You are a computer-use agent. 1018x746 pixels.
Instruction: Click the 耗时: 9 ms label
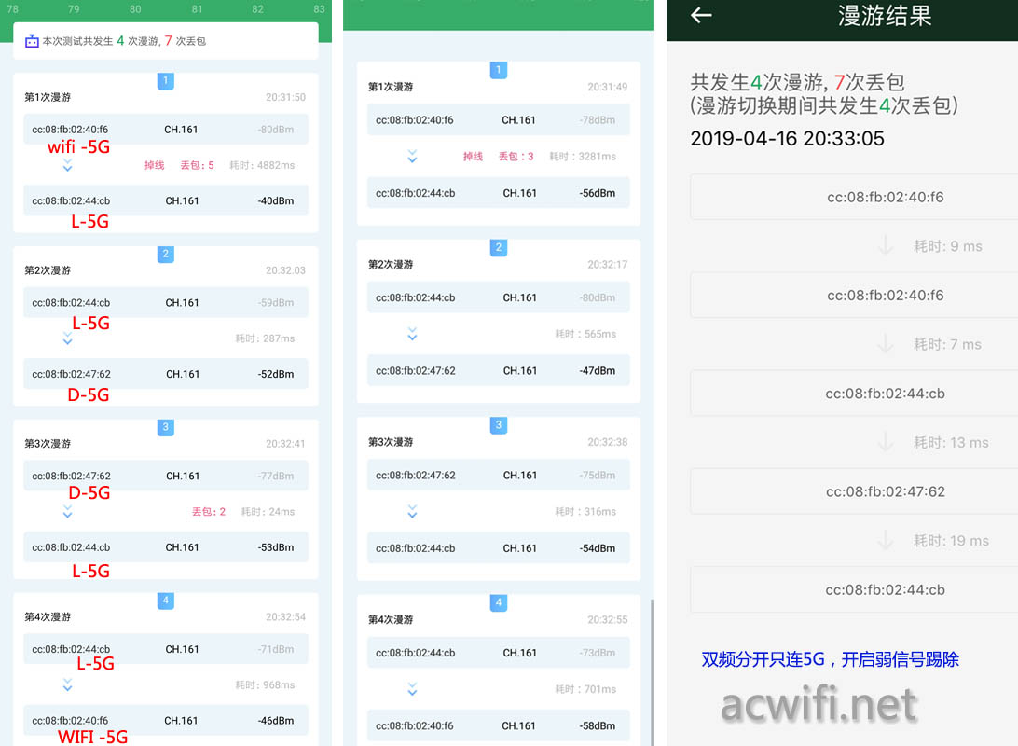[x=948, y=246]
